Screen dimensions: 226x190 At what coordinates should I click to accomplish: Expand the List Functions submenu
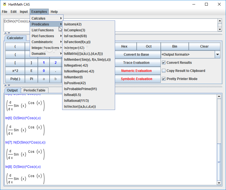(x=46, y=30)
